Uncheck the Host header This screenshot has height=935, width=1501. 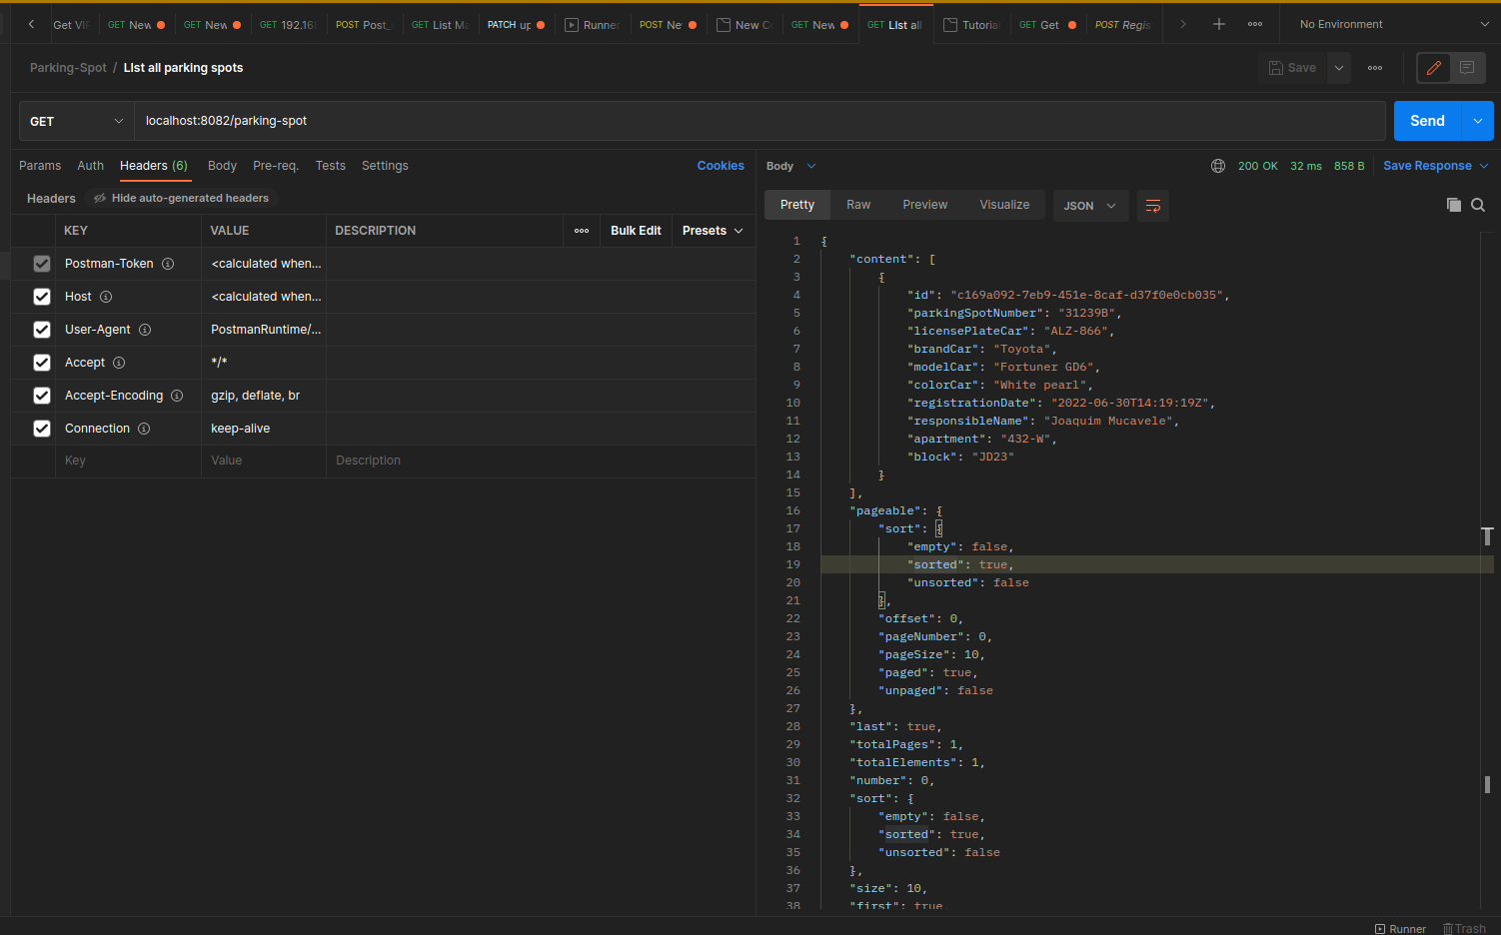pos(42,297)
